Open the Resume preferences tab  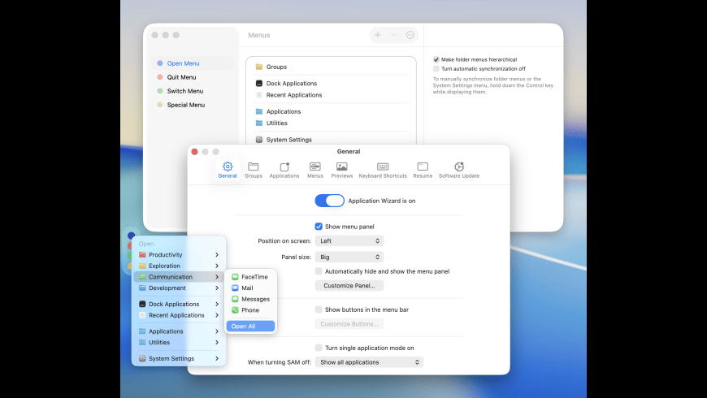tap(423, 170)
